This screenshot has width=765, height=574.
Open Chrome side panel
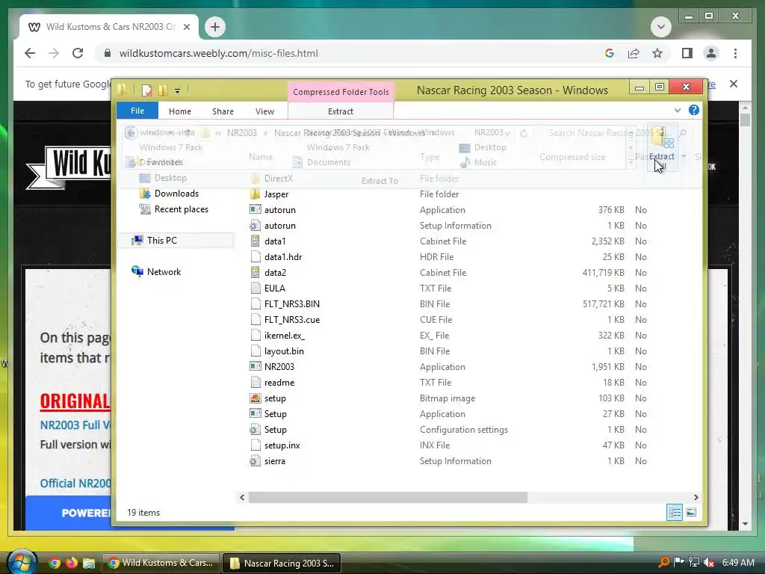(x=687, y=53)
